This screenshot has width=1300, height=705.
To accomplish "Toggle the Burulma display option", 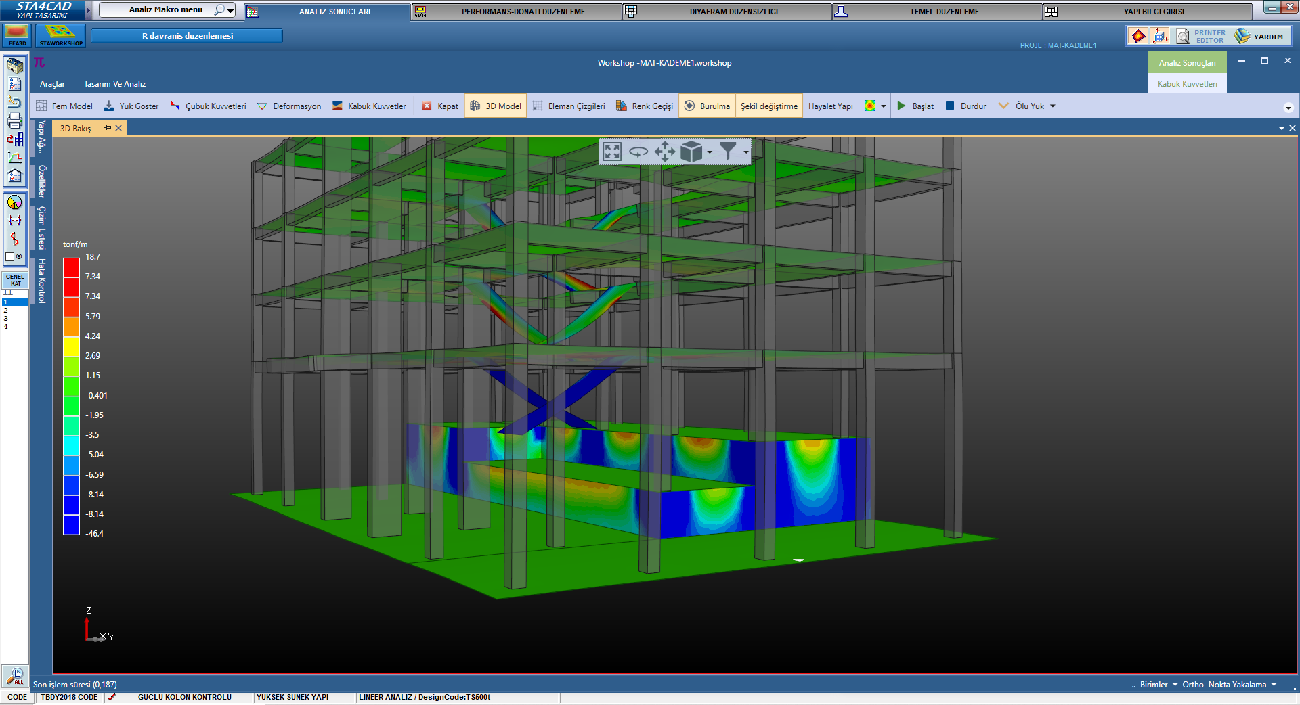I will (707, 106).
